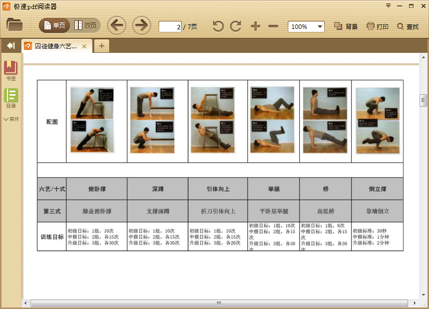The height and width of the screenshot is (309, 429).
Task: Collapse the sidebar with the arrow icon
Action: [11, 46]
